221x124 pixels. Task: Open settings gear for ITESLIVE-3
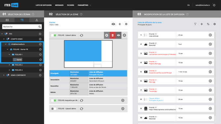40,70
